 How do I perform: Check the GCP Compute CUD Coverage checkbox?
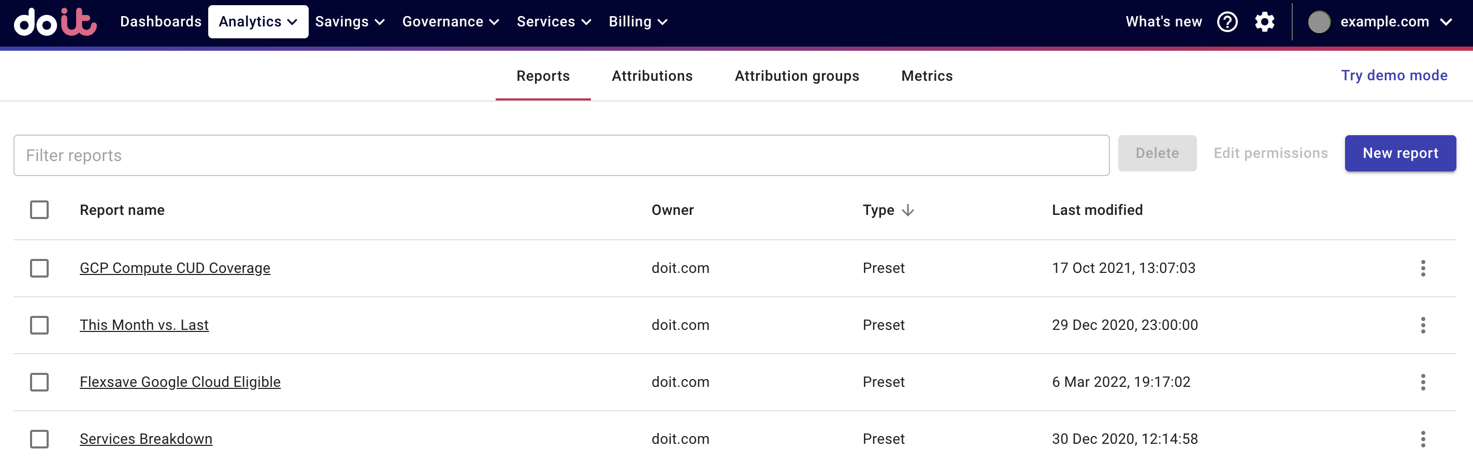(39, 268)
